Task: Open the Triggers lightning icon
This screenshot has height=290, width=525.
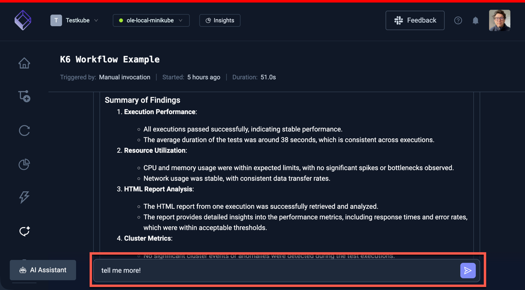Action: tap(24, 197)
